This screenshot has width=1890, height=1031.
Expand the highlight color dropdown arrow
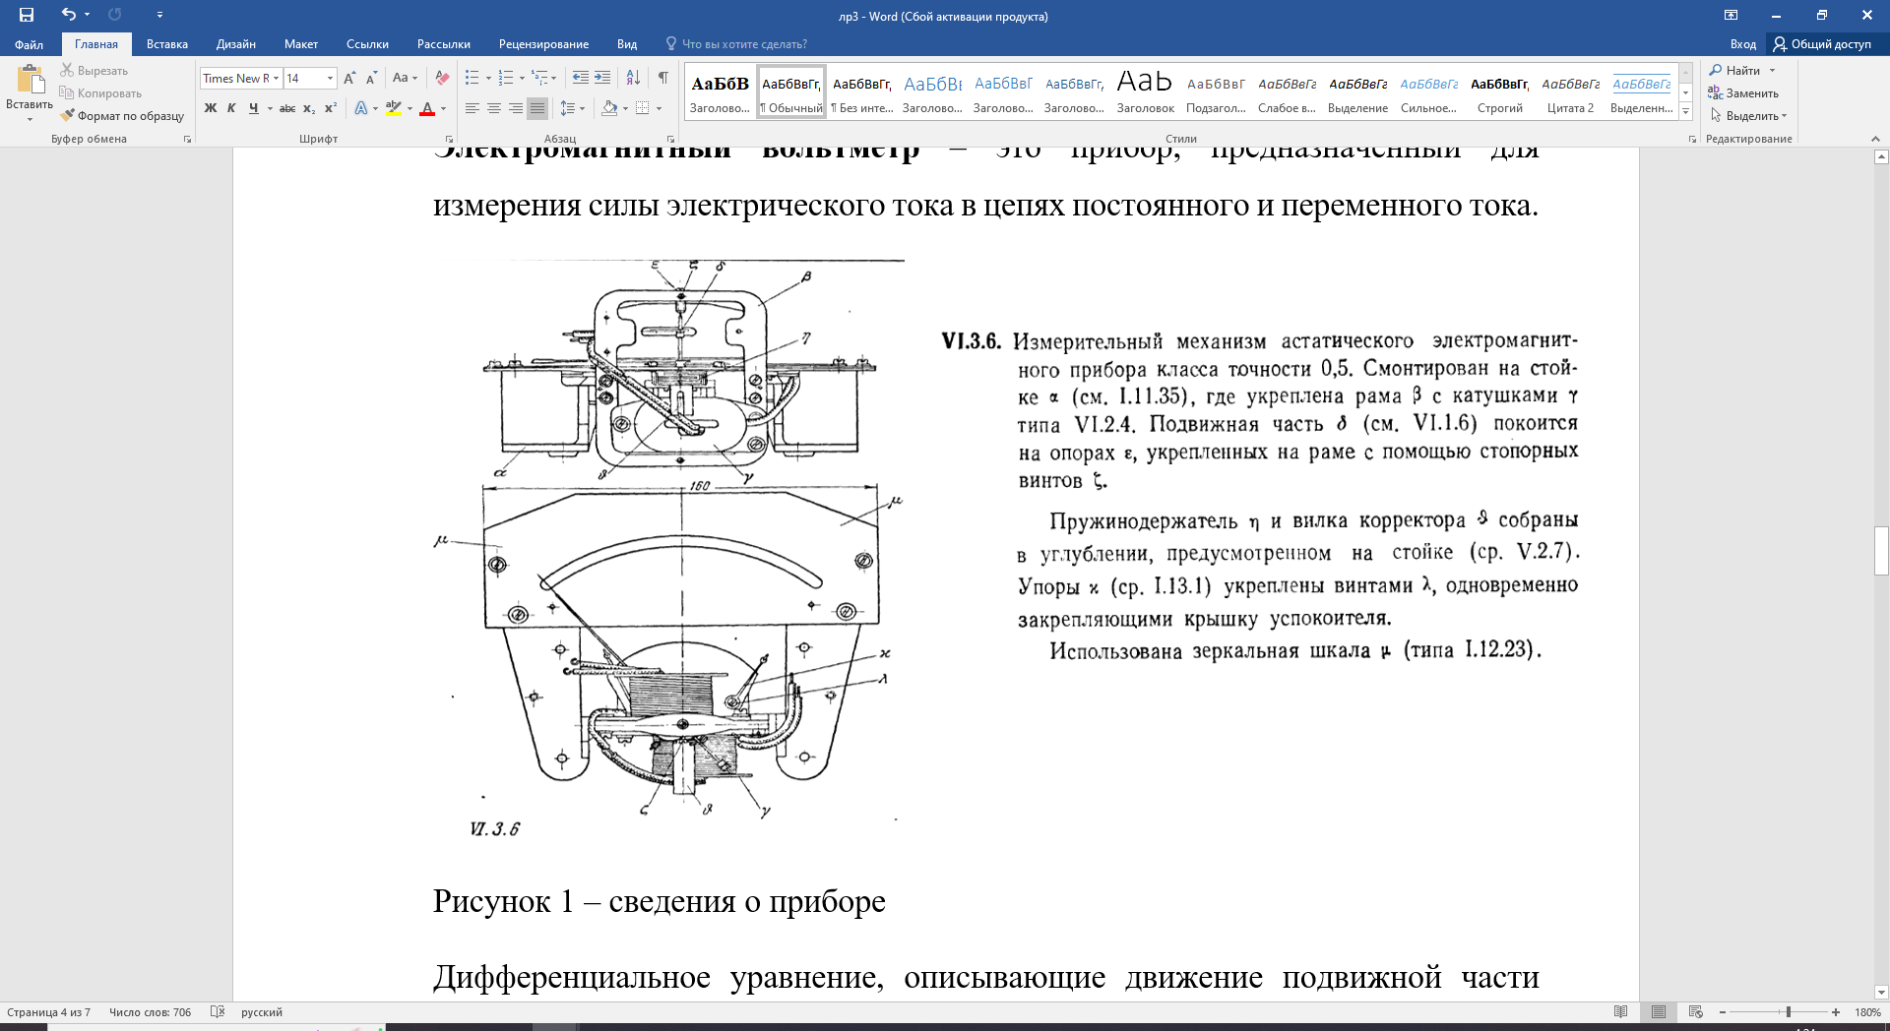point(409,108)
